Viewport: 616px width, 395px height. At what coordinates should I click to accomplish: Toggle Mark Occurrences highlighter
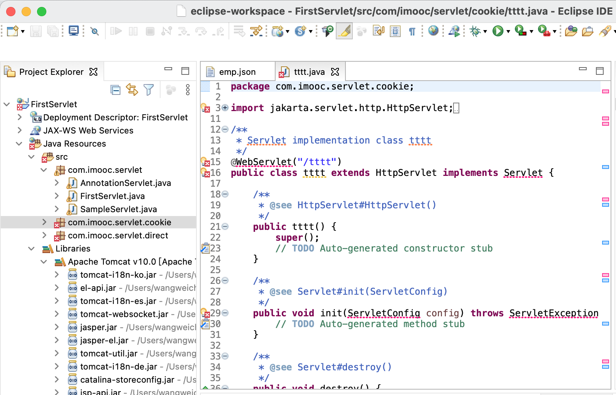point(344,31)
